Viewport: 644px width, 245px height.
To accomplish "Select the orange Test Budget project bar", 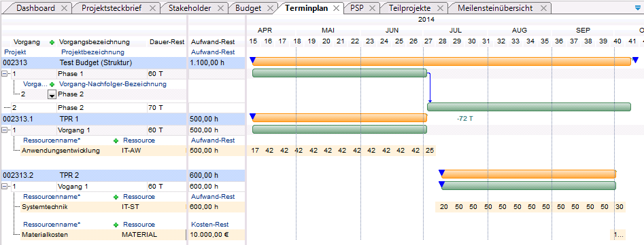I will (x=441, y=62).
